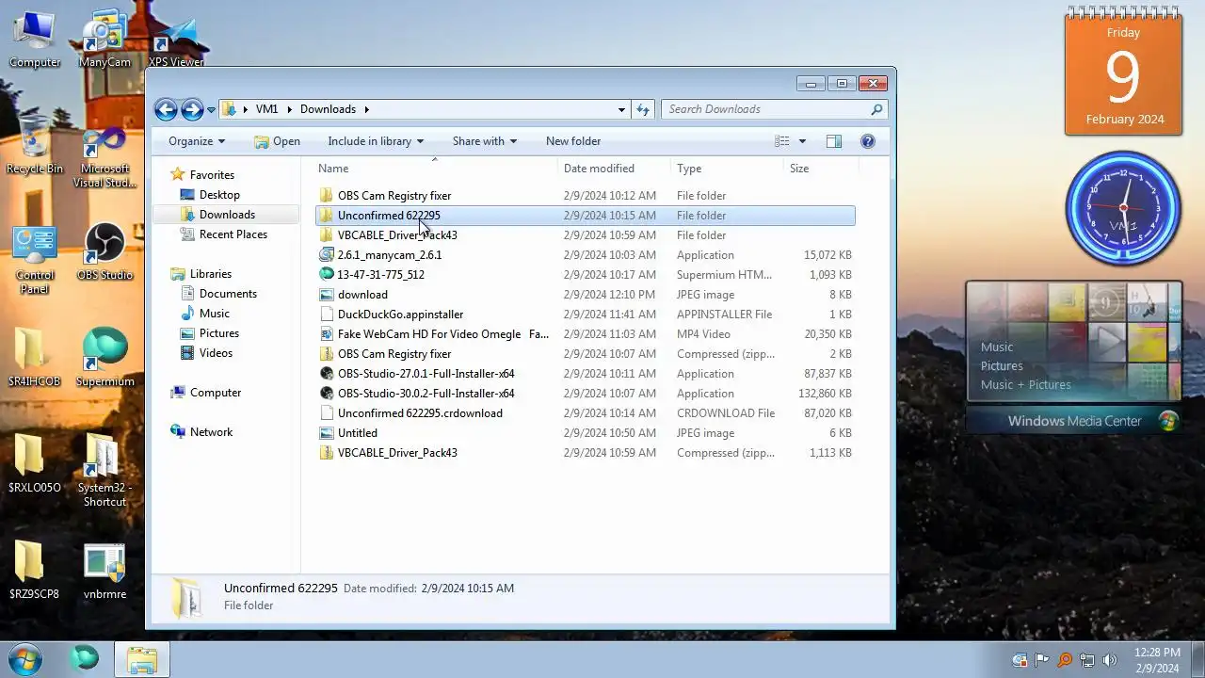Change your view icon button
The image size is (1205, 678).
[x=782, y=141]
